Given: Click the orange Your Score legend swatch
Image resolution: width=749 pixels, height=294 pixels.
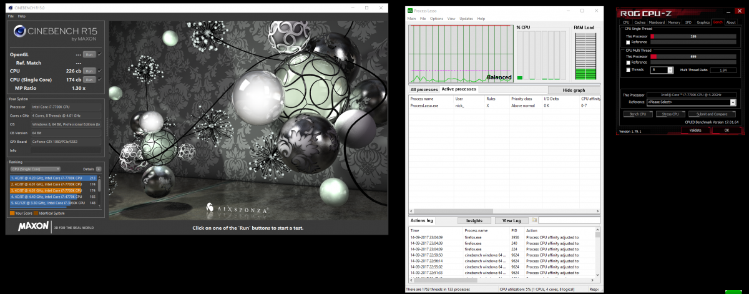Looking at the screenshot, I should click(x=11, y=213).
